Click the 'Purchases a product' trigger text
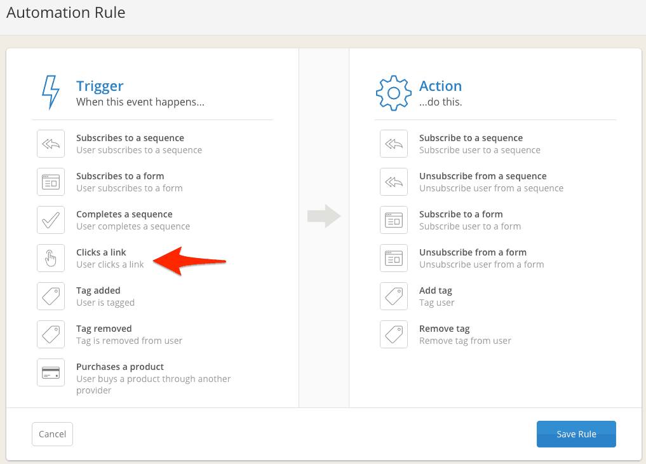Viewport: 646px width, 464px height. [x=120, y=367]
